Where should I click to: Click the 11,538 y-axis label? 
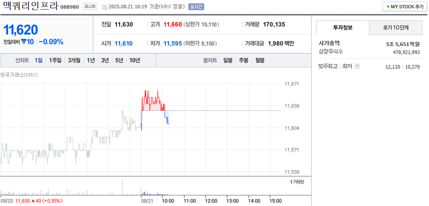click(291, 172)
